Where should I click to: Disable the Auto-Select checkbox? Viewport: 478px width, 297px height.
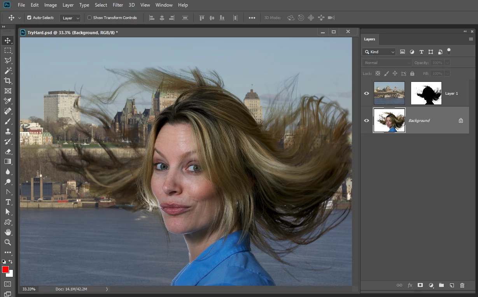tap(29, 18)
